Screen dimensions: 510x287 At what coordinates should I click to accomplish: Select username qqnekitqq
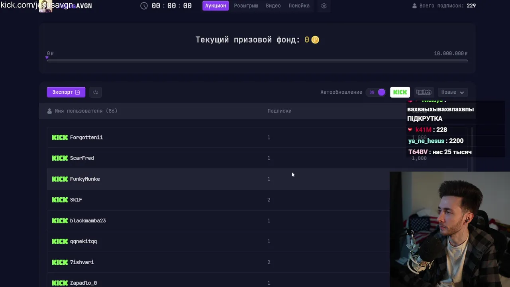point(83,241)
